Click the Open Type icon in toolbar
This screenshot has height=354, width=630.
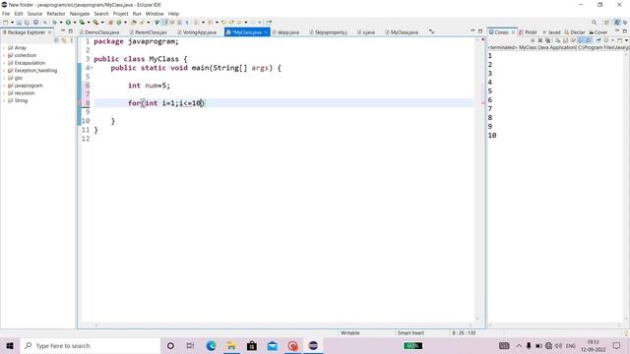click(134, 23)
